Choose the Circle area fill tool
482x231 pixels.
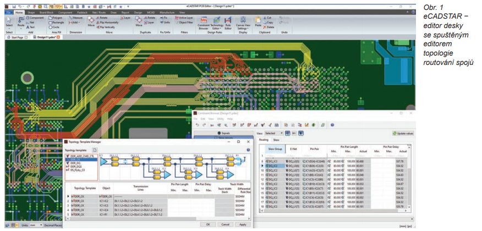click(54, 27)
